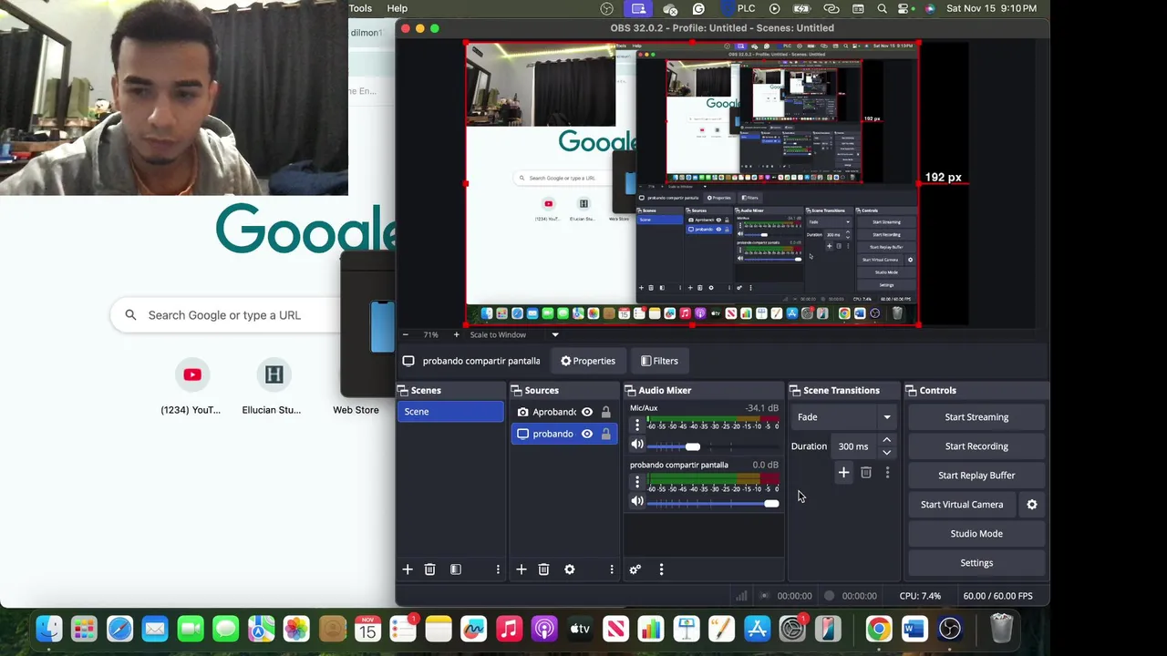The width and height of the screenshot is (1167, 656).
Task: Open source properties gear in Sources toolbar
Action: click(570, 569)
